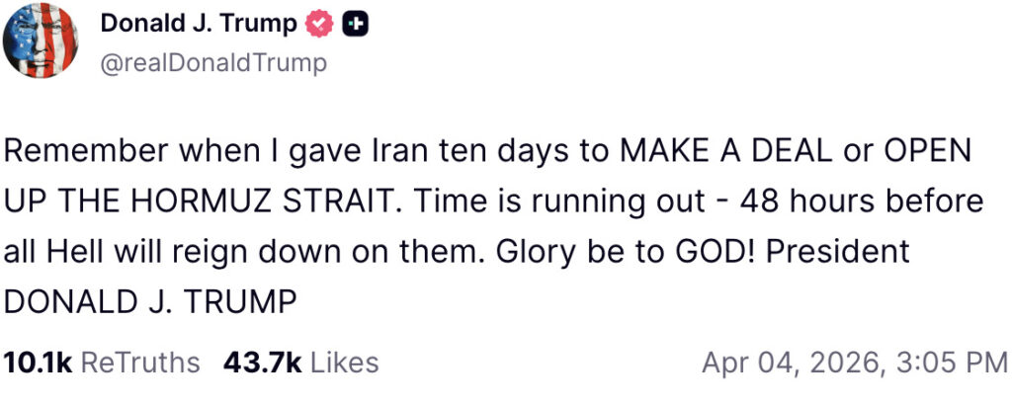Click the 43.7k likes count number
The width and height of the screenshot is (1012, 404).
[x=262, y=363]
